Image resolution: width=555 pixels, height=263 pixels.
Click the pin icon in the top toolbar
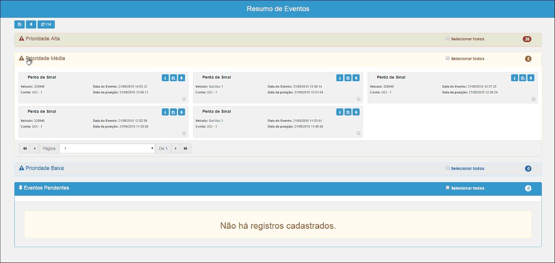pyautogui.click(x=31, y=24)
